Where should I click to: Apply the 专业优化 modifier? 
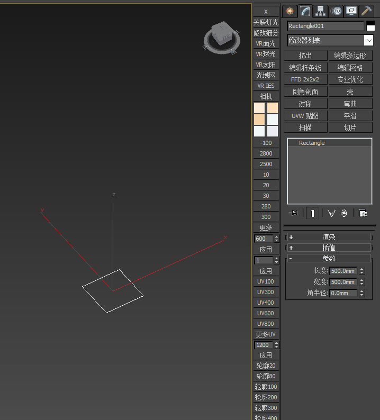point(350,79)
